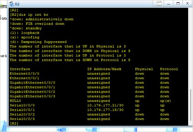This screenshot has width=193, height=132.
Task: Click IP address 10.176.177.18/30
Action: [x=105, y=110]
